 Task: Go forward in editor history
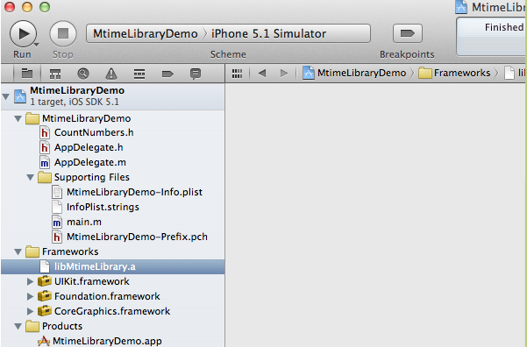[284, 73]
